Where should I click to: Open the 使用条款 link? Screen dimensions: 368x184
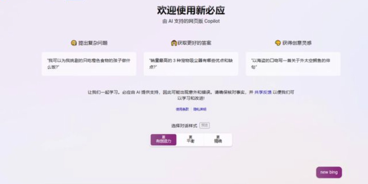[x=182, y=109]
